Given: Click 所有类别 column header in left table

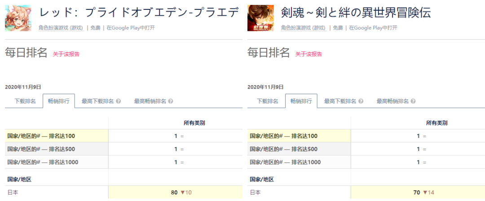Looking at the screenshot, I should (194, 123).
